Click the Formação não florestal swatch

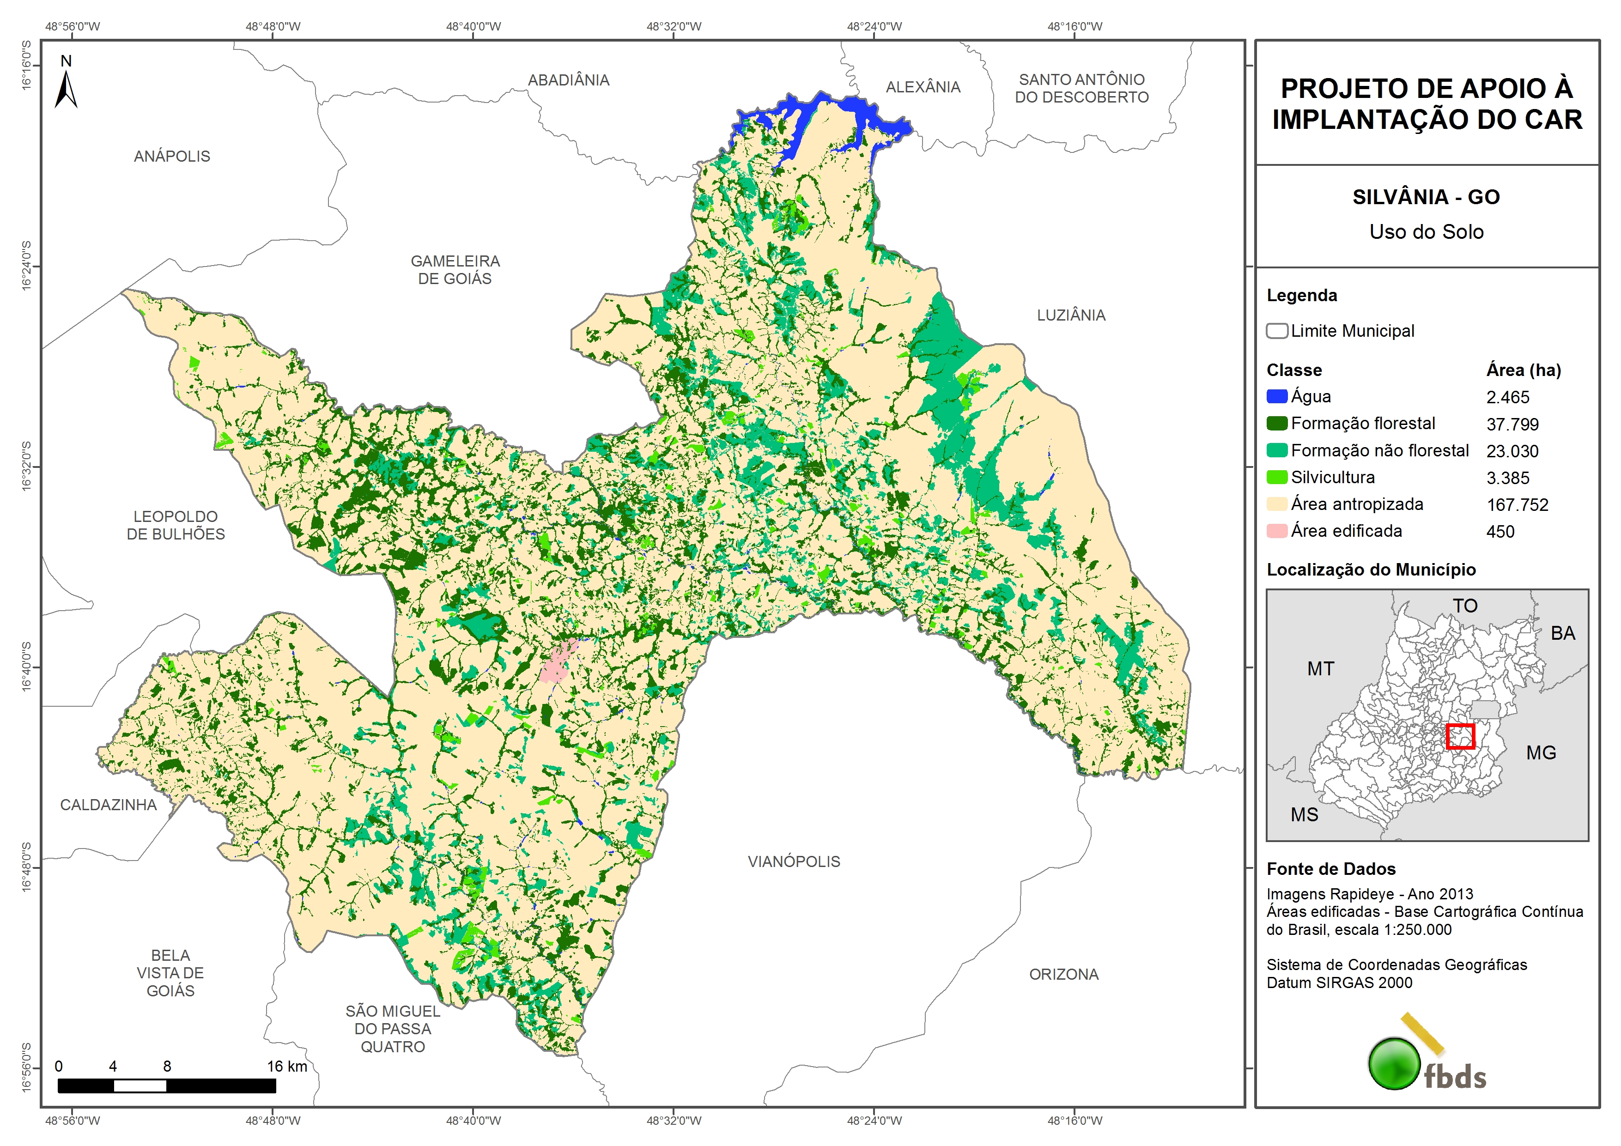1276,450
